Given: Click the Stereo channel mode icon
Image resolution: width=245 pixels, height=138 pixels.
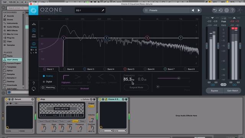Looking at the screenshot, I should (34, 44).
